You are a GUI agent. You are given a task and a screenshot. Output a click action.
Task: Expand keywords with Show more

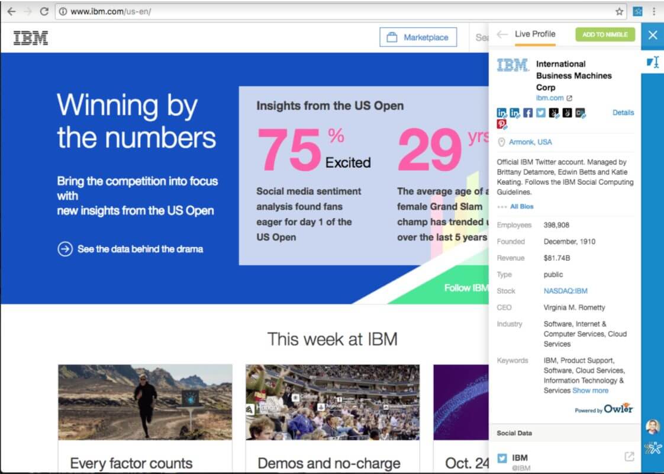point(590,390)
